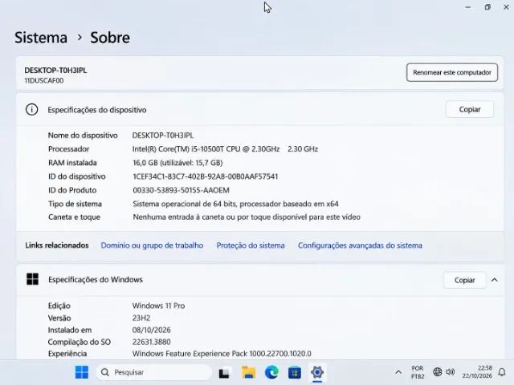This screenshot has width=514, height=385.
Task: Open the notifications bell icon
Action: coord(502,372)
